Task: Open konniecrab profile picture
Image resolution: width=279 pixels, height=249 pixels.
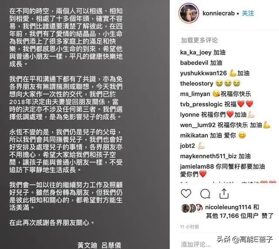Action: 189,13
